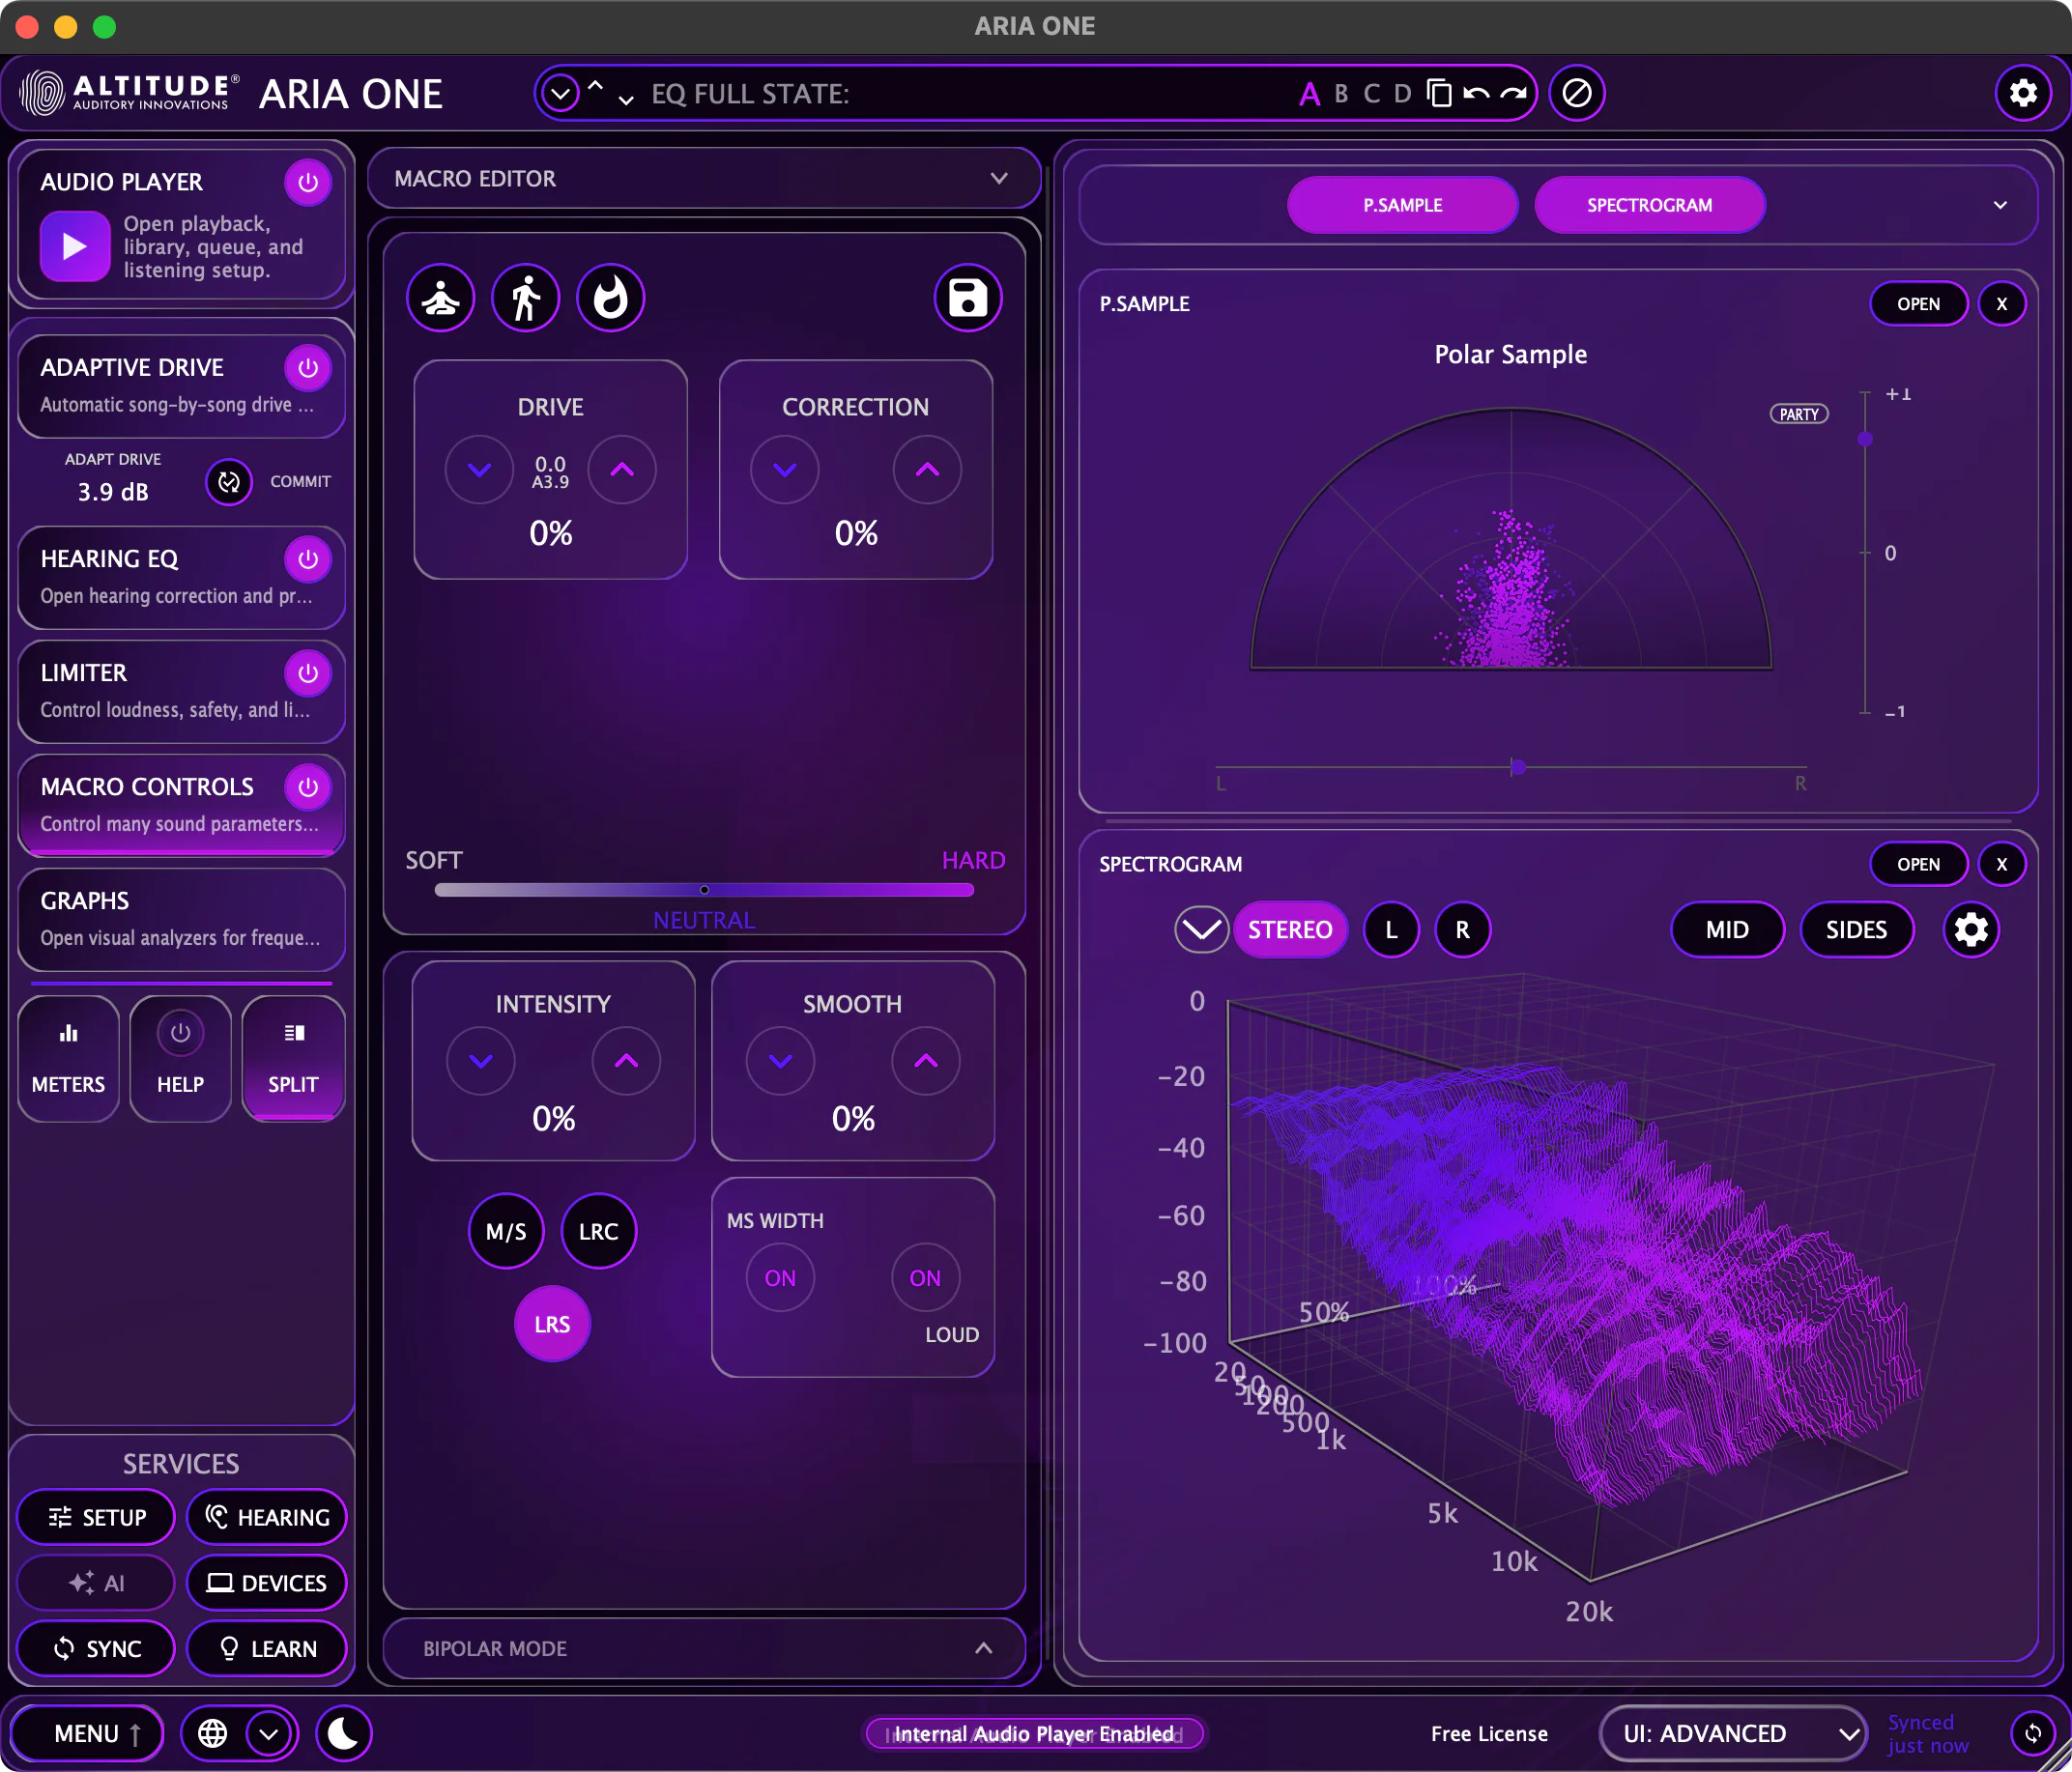The width and height of the screenshot is (2072, 1772).
Task: Close the Spectrogram panel with X
Action: tap(2001, 864)
